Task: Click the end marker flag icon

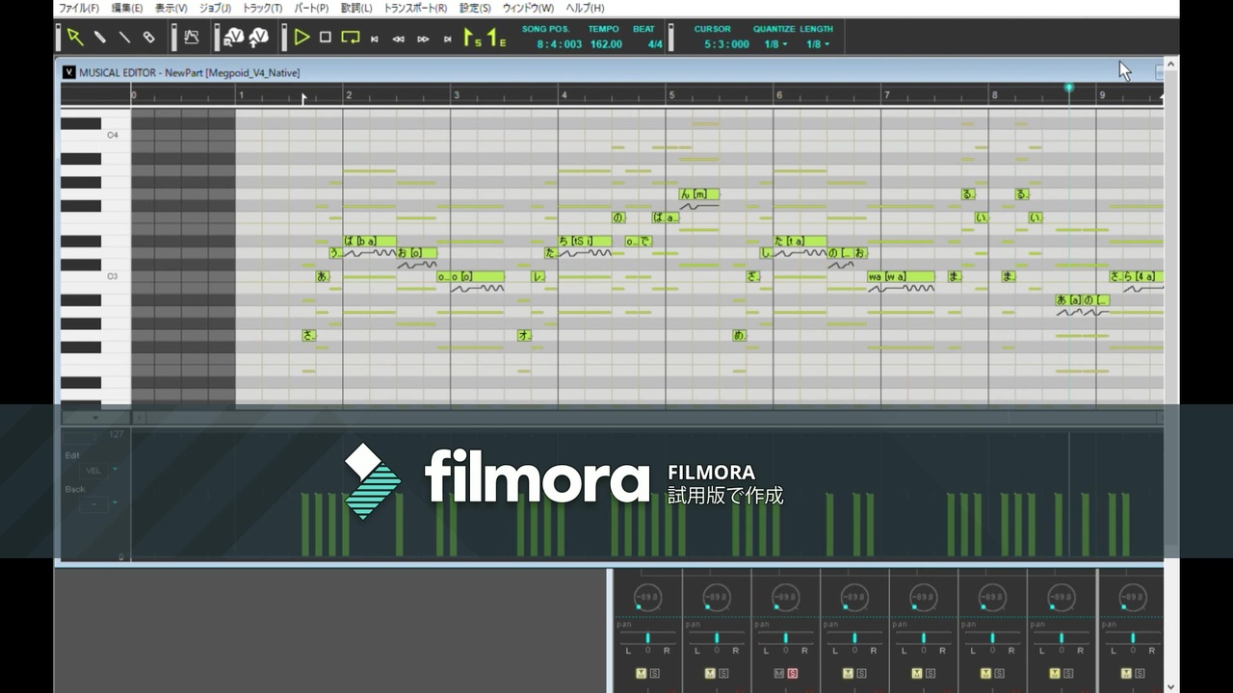Action: coord(496,38)
